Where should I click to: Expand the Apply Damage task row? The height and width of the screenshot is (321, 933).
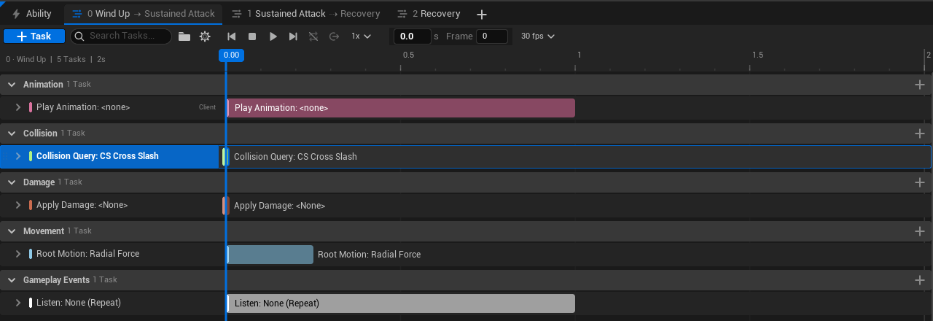(18, 205)
